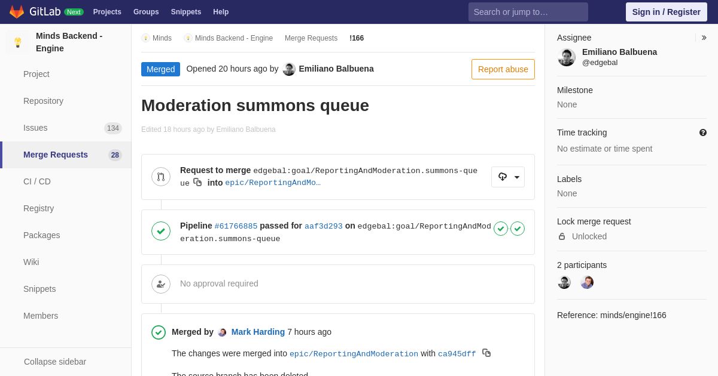Copy merge commit SHA ca945dff icon
The height and width of the screenshot is (376, 718).
(x=486, y=353)
